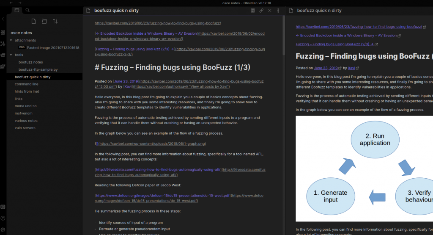433x235 pixels.
Task: Click June 23, 2019 link in editor
Action: click(x=126, y=81)
